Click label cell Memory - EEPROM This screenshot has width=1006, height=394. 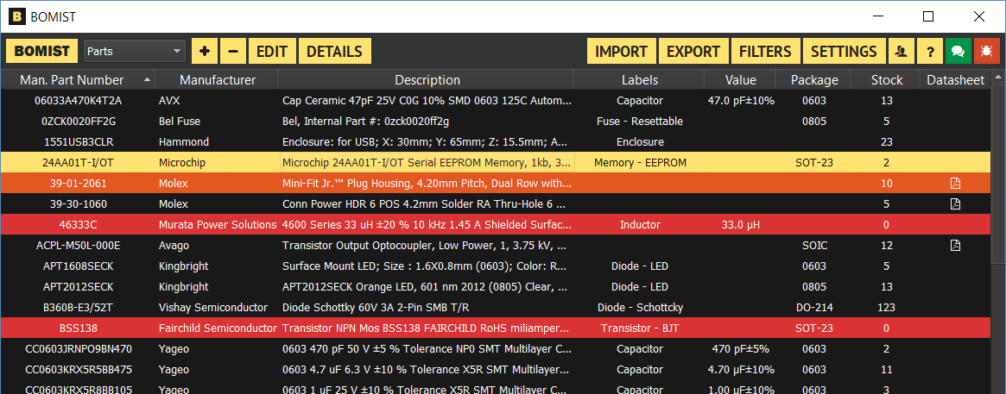pos(640,163)
